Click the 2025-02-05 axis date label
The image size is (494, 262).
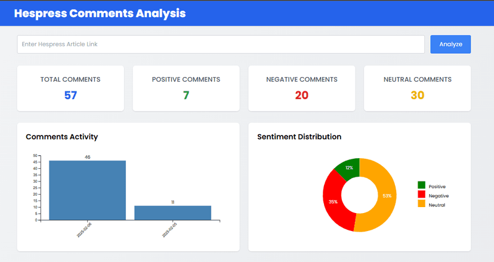(169, 230)
